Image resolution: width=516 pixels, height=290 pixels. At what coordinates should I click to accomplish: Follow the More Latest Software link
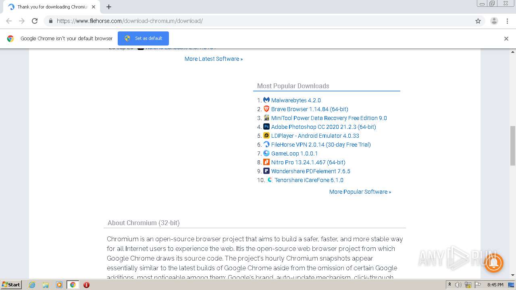pyautogui.click(x=214, y=59)
